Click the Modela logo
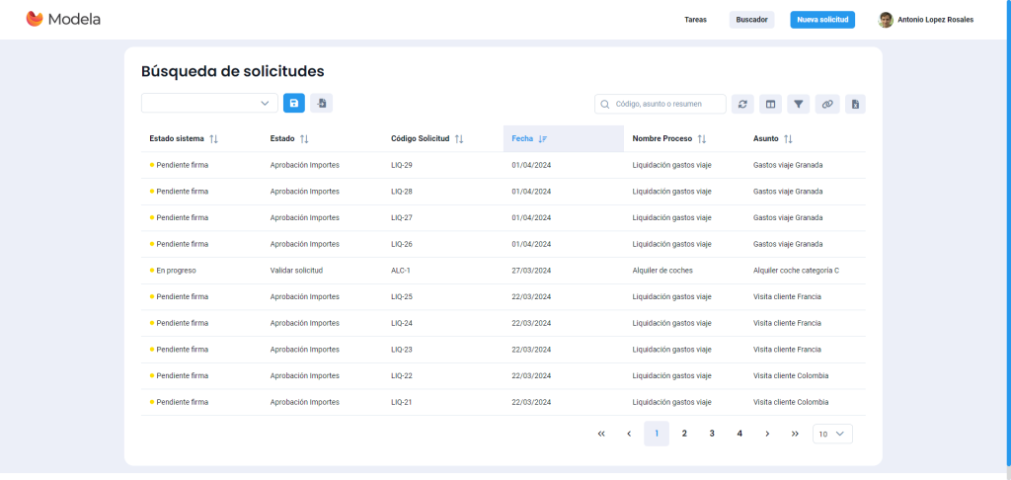 click(x=63, y=19)
